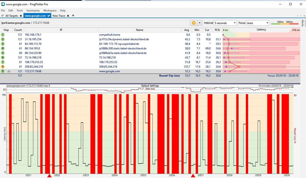
Task: Click the green status icon for hop 1
Action: pyautogui.click(x=3, y=34)
